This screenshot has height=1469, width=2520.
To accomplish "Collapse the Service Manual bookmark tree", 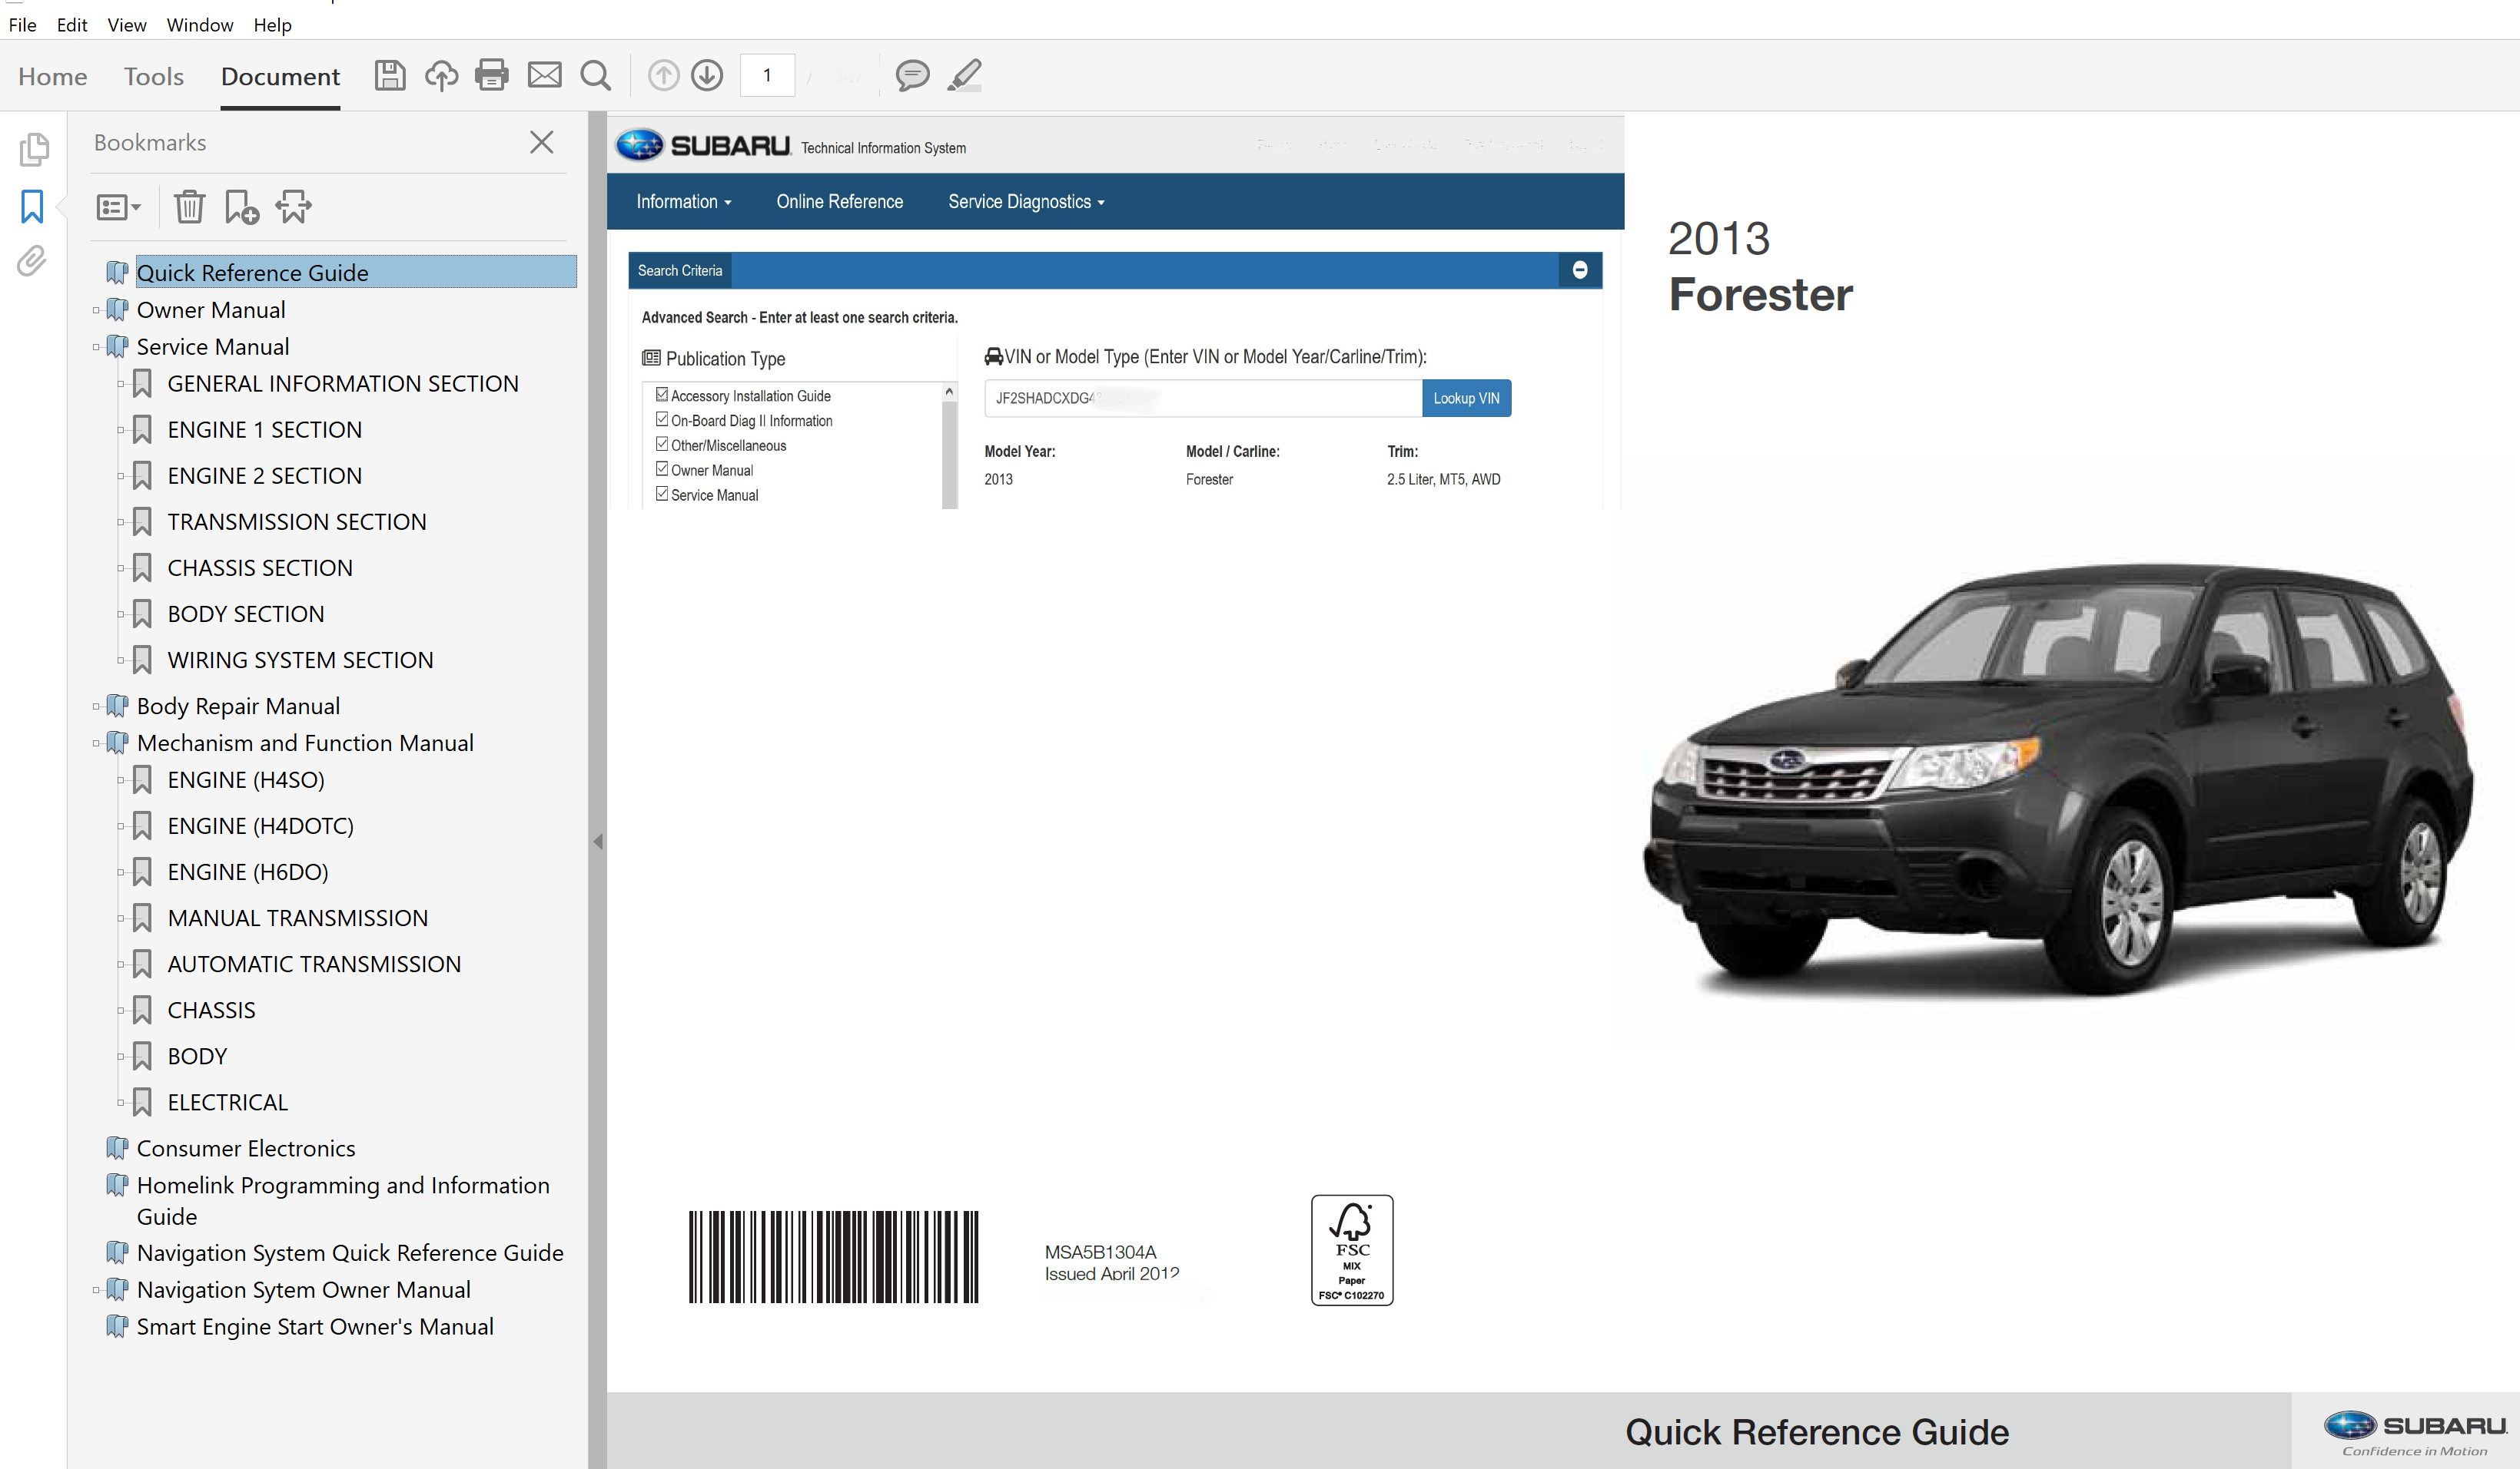I will click(96, 348).
